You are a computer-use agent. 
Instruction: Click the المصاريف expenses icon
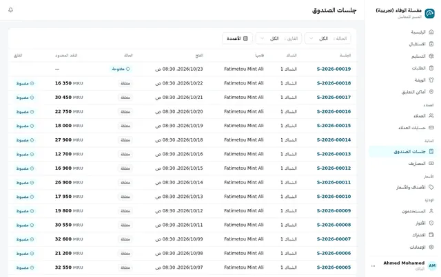coord(431,164)
